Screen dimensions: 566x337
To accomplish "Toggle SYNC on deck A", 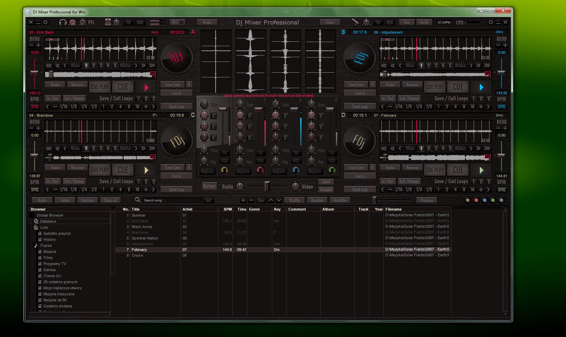I will (35, 107).
